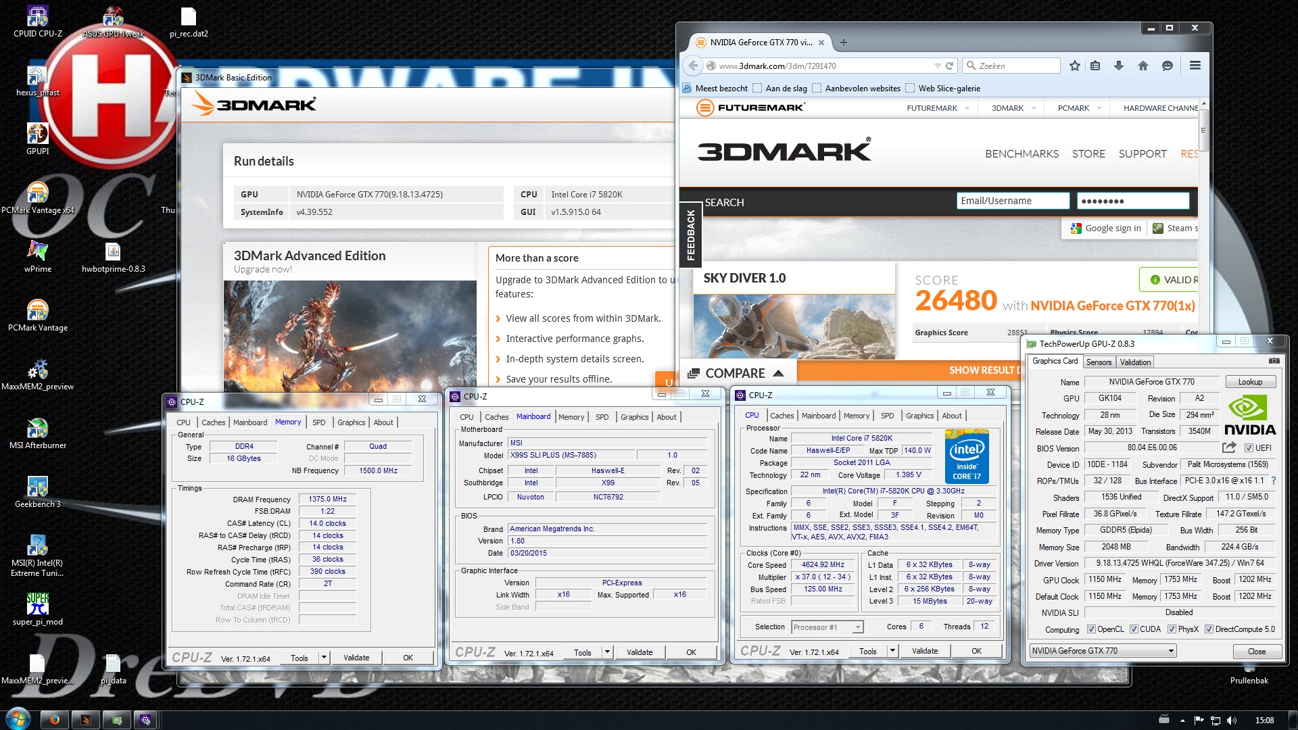Open CPUID CPU-Z desktop shortcut

(x=37, y=21)
